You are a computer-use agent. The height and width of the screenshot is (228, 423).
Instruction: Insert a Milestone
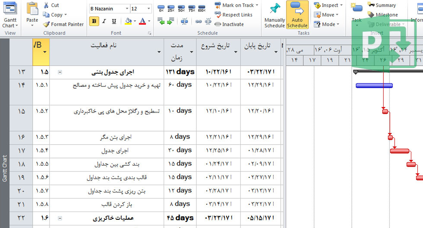(x=383, y=15)
